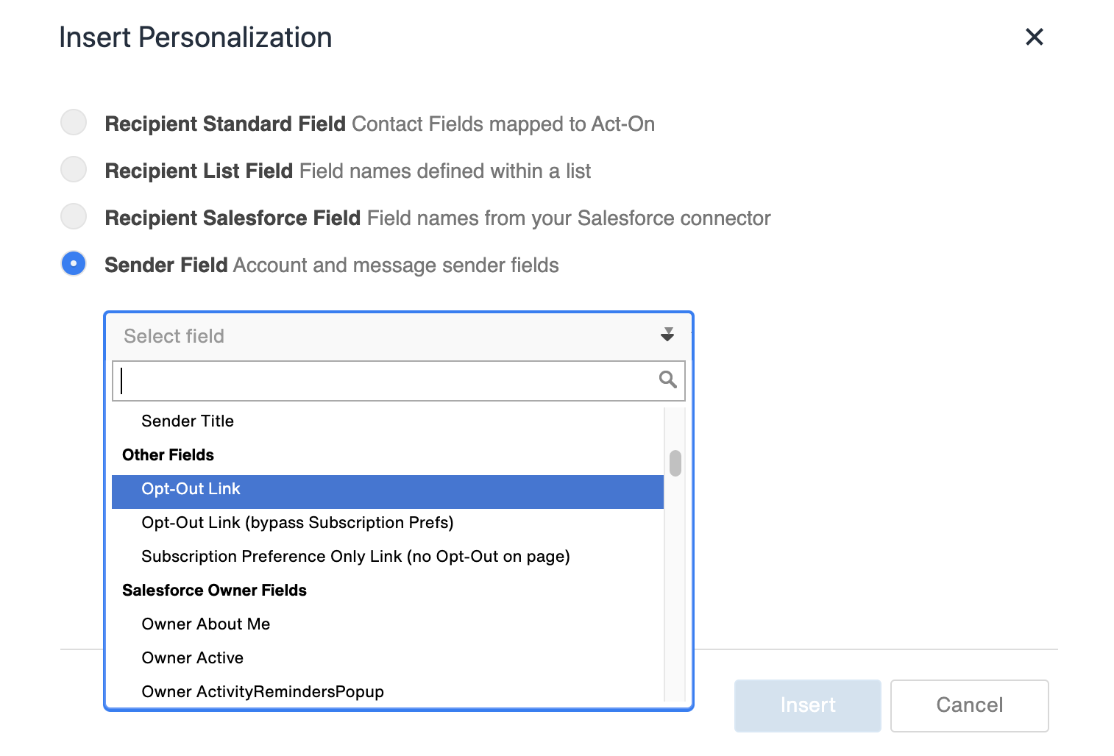Viewport: 1114px width, 756px height.
Task: Choose Owner About Me field
Action: [x=205, y=624]
